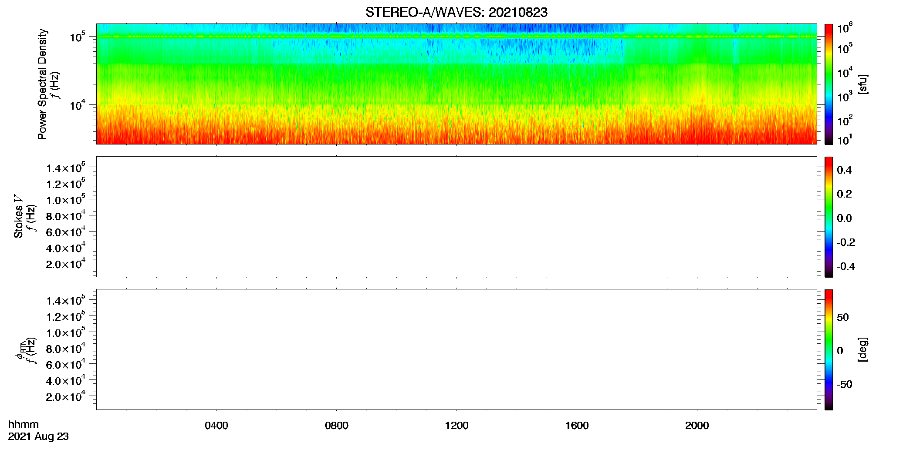Click the 50 label on degree colorbar

(x=843, y=317)
